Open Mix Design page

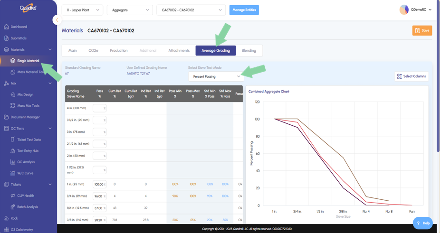click(25, 95)
